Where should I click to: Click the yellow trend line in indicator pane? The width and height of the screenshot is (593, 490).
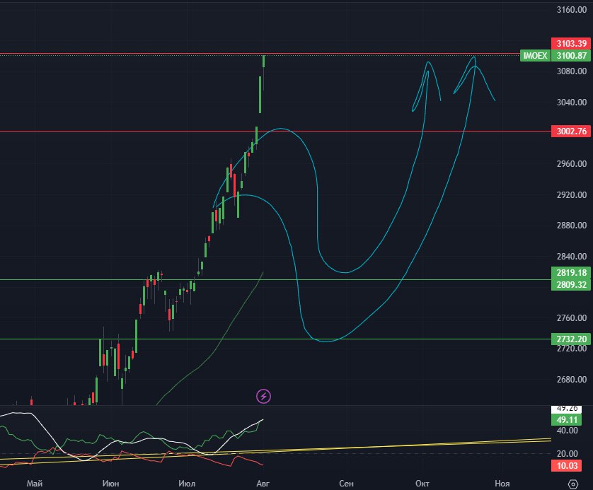tap(425, 445)
